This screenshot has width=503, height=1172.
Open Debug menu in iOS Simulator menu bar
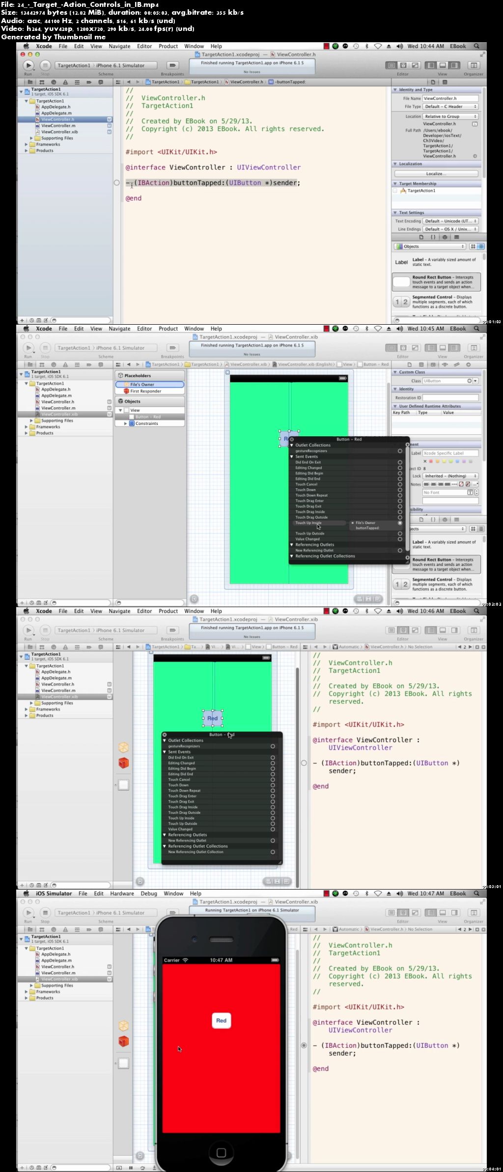click(149, 893)
